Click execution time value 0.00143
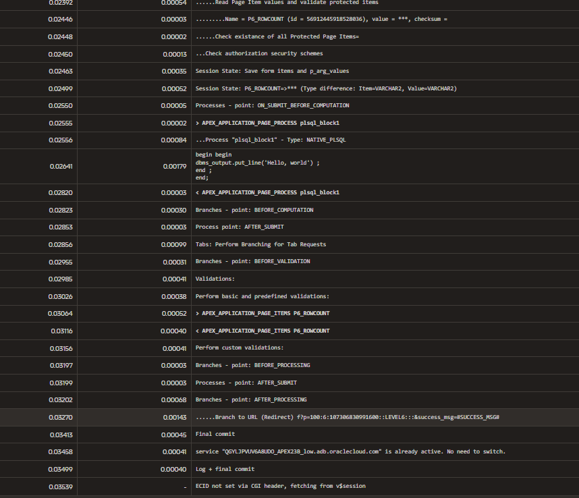This screenshot has width=579, height=498. pyautogui.click(x=174, y=418)
